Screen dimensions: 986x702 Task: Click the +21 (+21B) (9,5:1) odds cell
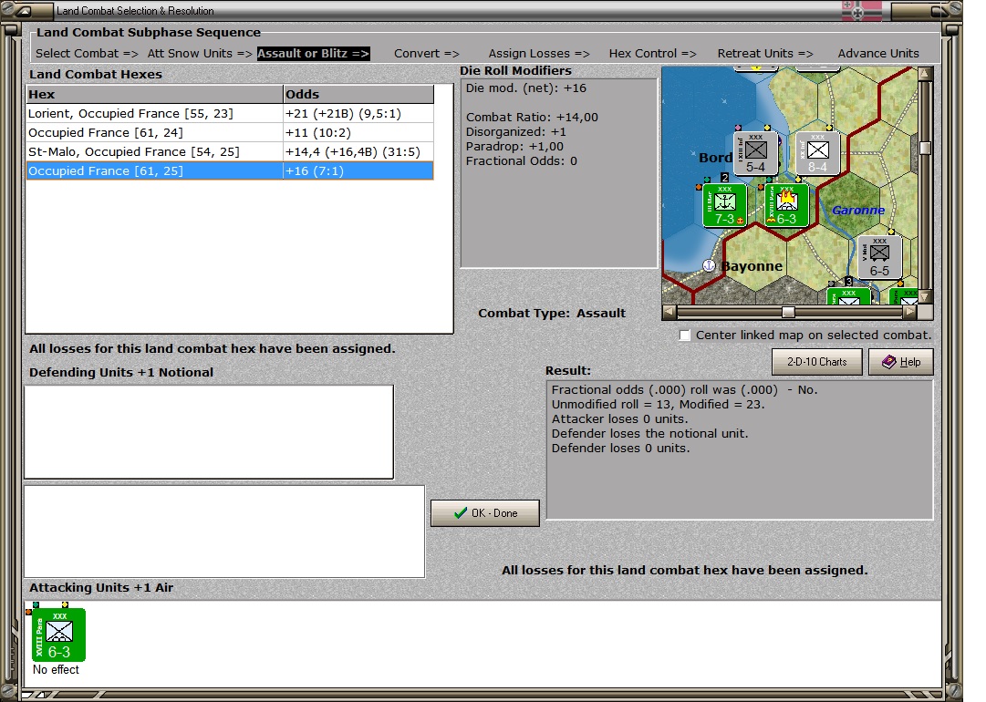click(x=358, y=114)
